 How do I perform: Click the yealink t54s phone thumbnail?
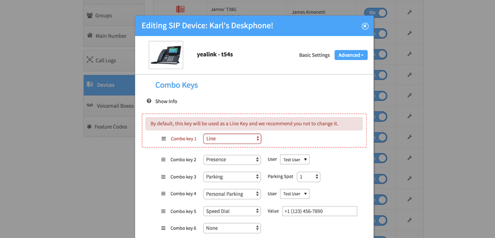coord(166,55)
